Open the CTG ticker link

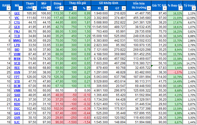(x=17, y=22)
